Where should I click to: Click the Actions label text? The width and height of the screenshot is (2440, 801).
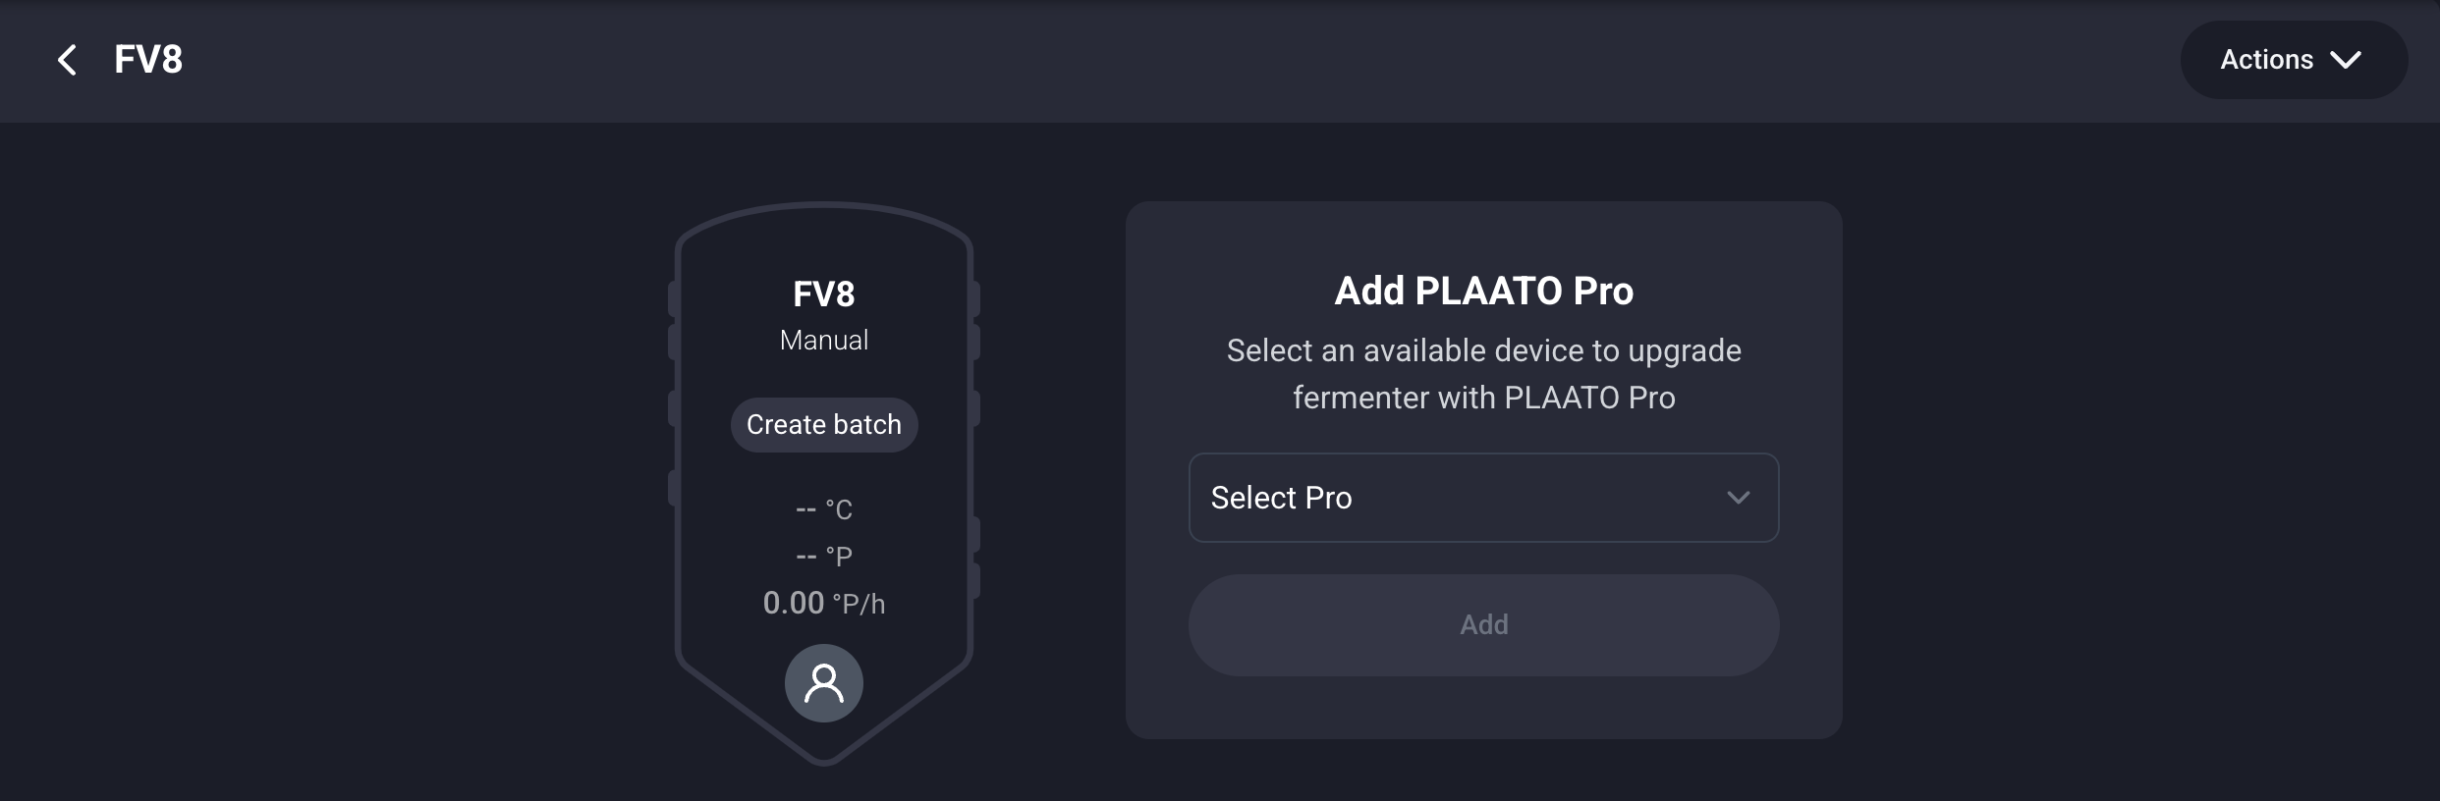(2266, 60)
